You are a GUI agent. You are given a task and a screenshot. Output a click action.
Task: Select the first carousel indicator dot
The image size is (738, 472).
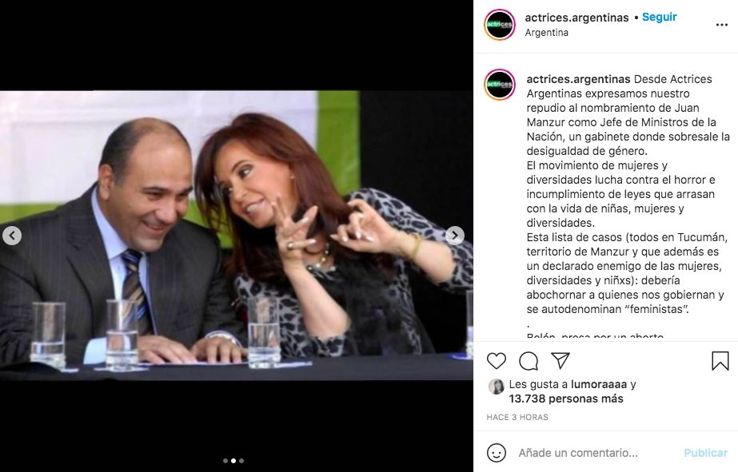225,461
